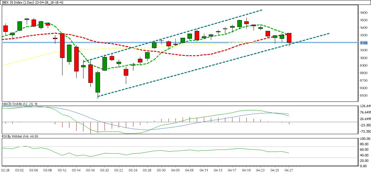Click the 03/22 date label

click(119, 170)
